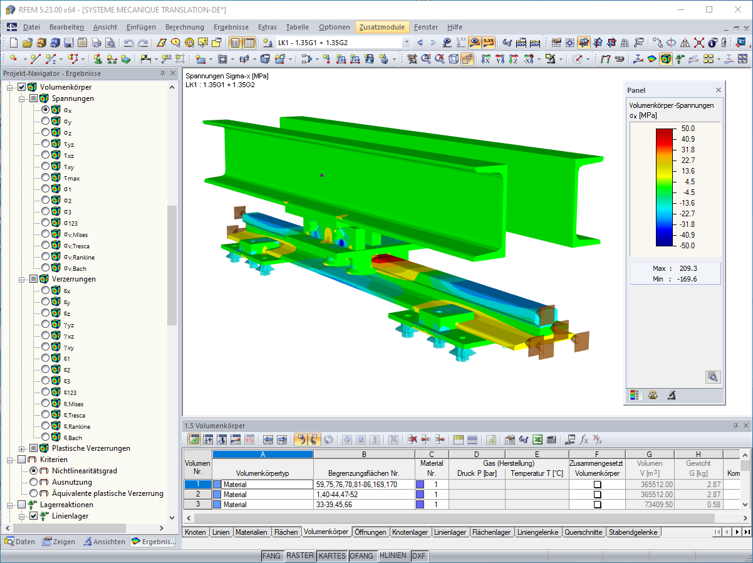Image resolution: width=753 pixels, height=563 pixels.
Task: Select the εx strain radio button
Action: pos(46,290)
